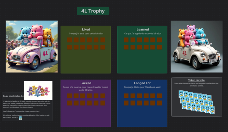Click the Care Bears group picture

pyautogui.click(x=38, y=91)
